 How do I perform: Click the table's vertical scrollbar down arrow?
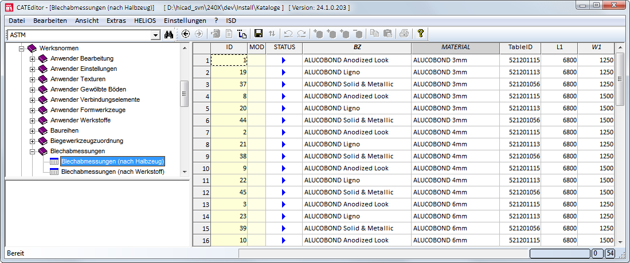coord(620,242)
